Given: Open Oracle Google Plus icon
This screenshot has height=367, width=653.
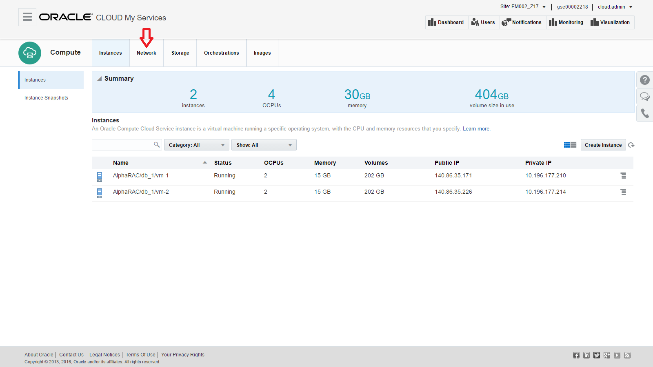Looking at the screenshot, I should pos(607,355).
